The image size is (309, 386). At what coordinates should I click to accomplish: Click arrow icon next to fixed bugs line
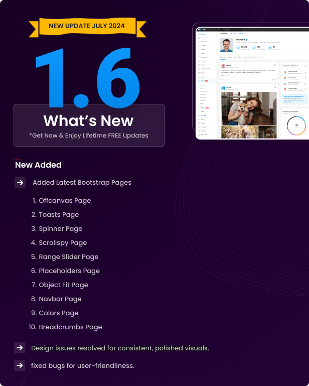point(20,365)
